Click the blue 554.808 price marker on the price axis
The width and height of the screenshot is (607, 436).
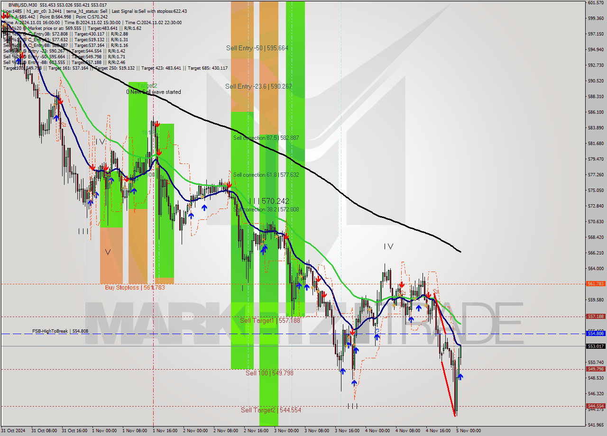click(x=596, y=333)
